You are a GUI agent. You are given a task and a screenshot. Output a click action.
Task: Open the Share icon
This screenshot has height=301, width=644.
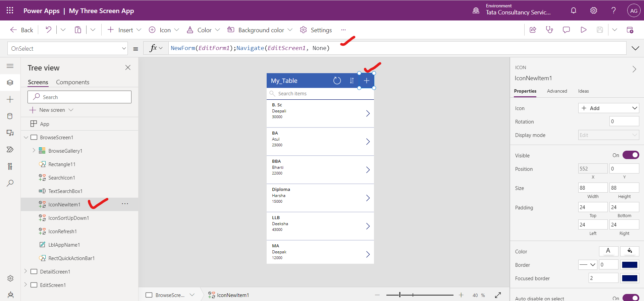[533, 30]
